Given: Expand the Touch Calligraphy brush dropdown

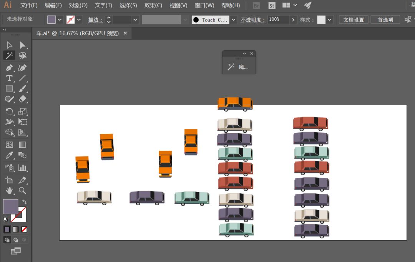Looking at the screenshot, I should coord(234,20).
